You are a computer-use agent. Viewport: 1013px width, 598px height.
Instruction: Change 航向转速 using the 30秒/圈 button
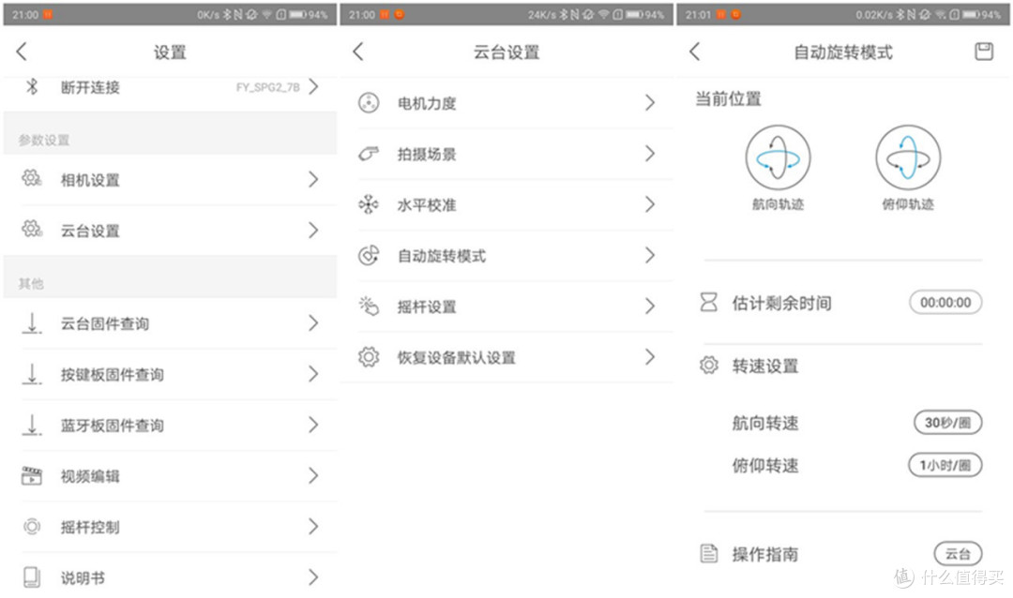tap(947, 423)
